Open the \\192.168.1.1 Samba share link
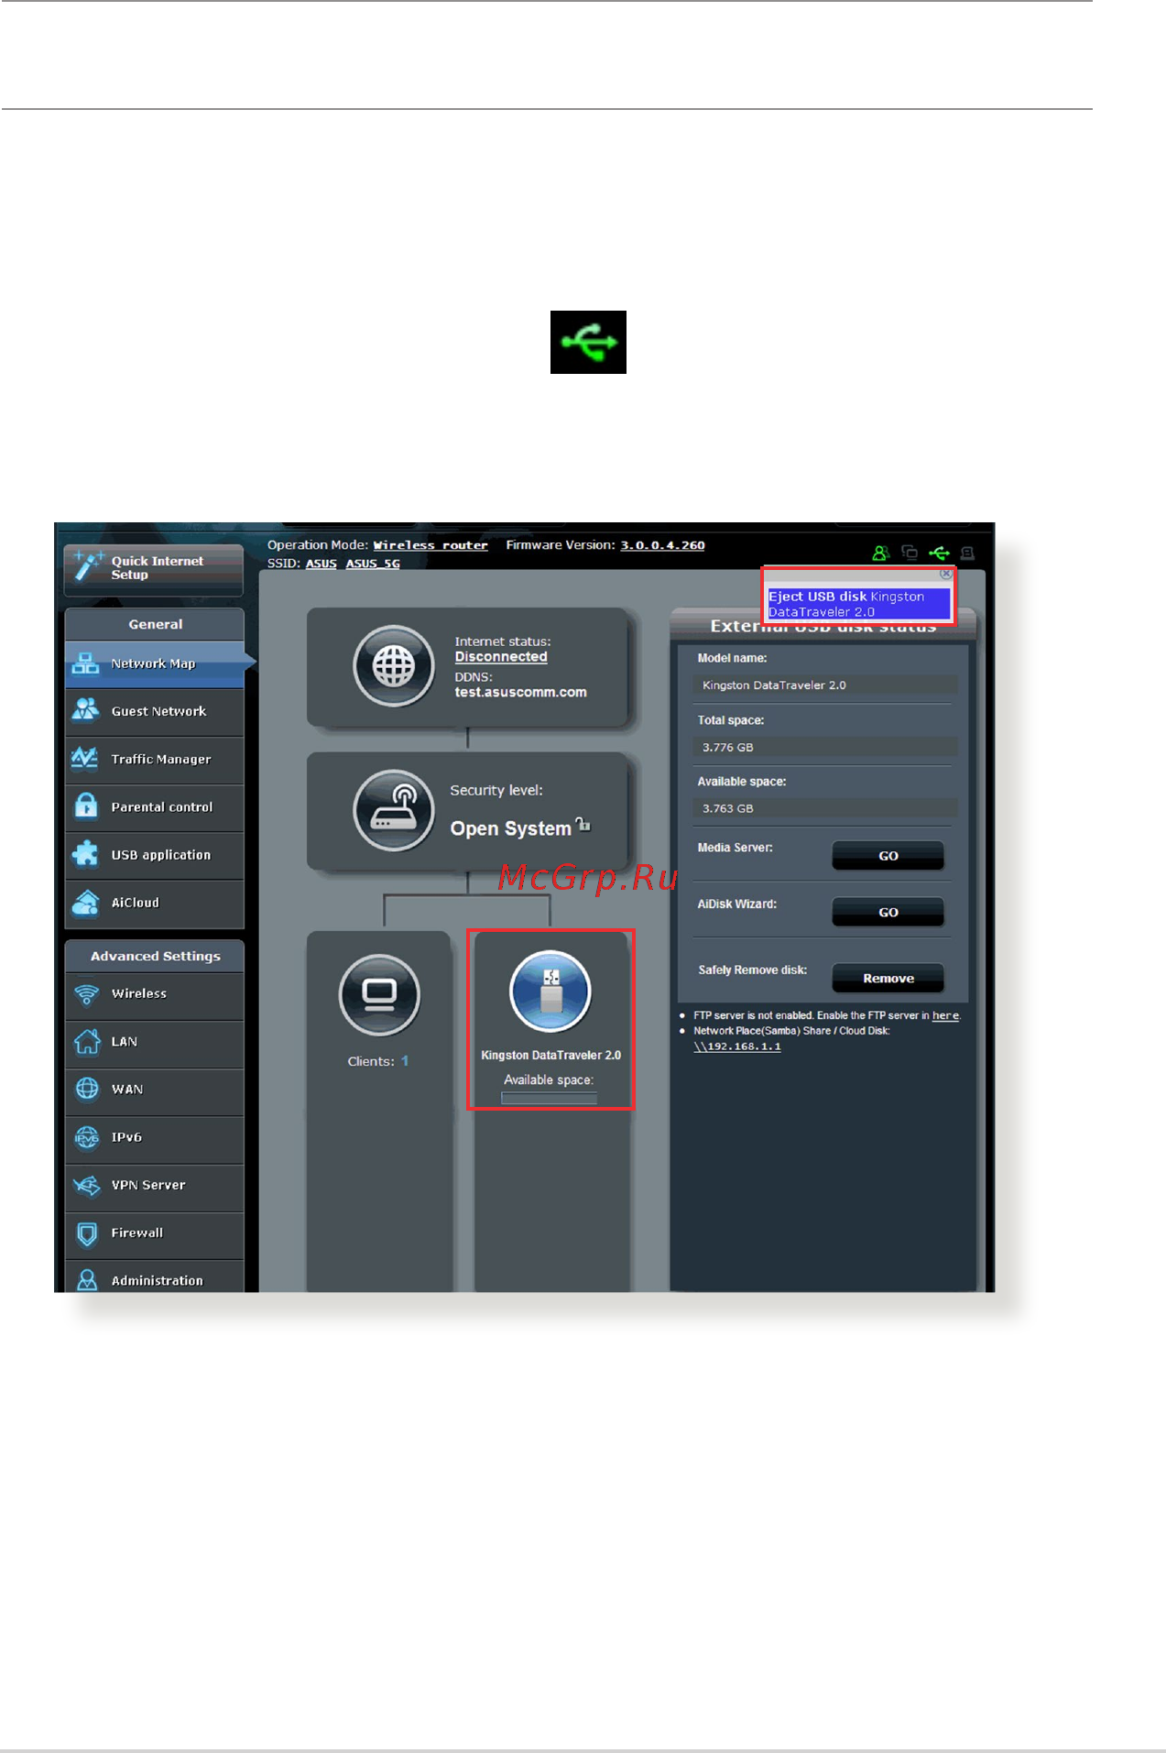The image size is (1166, 1753). click(x=737, y=1046)
